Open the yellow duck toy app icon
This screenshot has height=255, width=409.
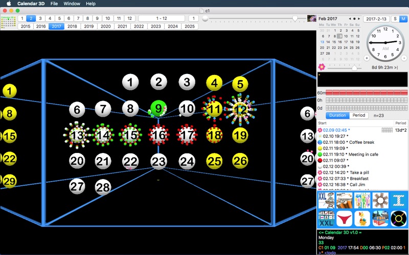(362, 219)
